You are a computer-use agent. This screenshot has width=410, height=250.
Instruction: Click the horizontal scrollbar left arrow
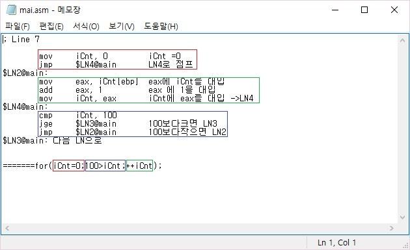click(x=7, y=228)
